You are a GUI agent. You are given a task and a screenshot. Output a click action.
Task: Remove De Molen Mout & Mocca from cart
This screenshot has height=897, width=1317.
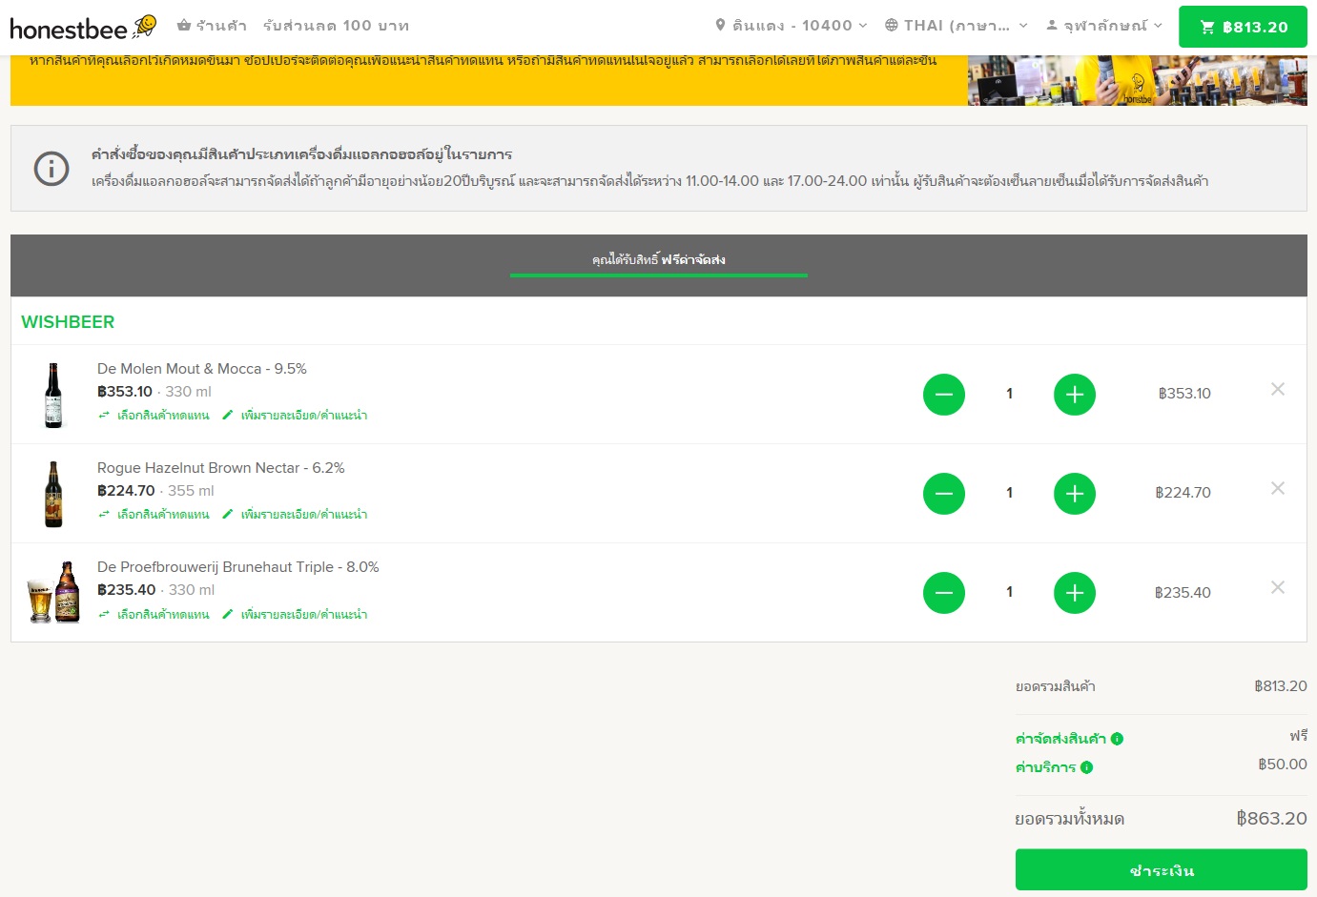[1278, 389]
